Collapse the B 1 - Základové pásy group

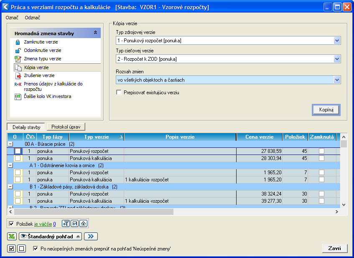(x=10, y=187)
